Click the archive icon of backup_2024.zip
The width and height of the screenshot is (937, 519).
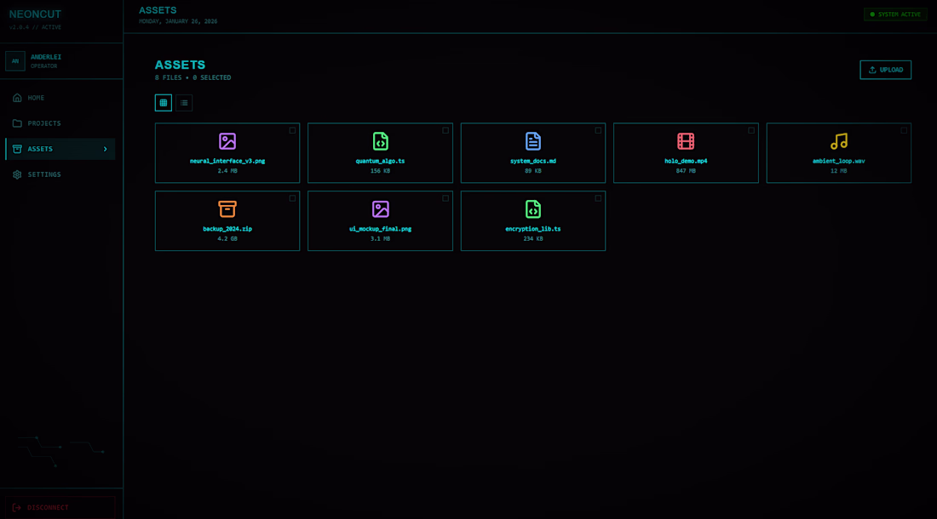(x=227, y=209)
